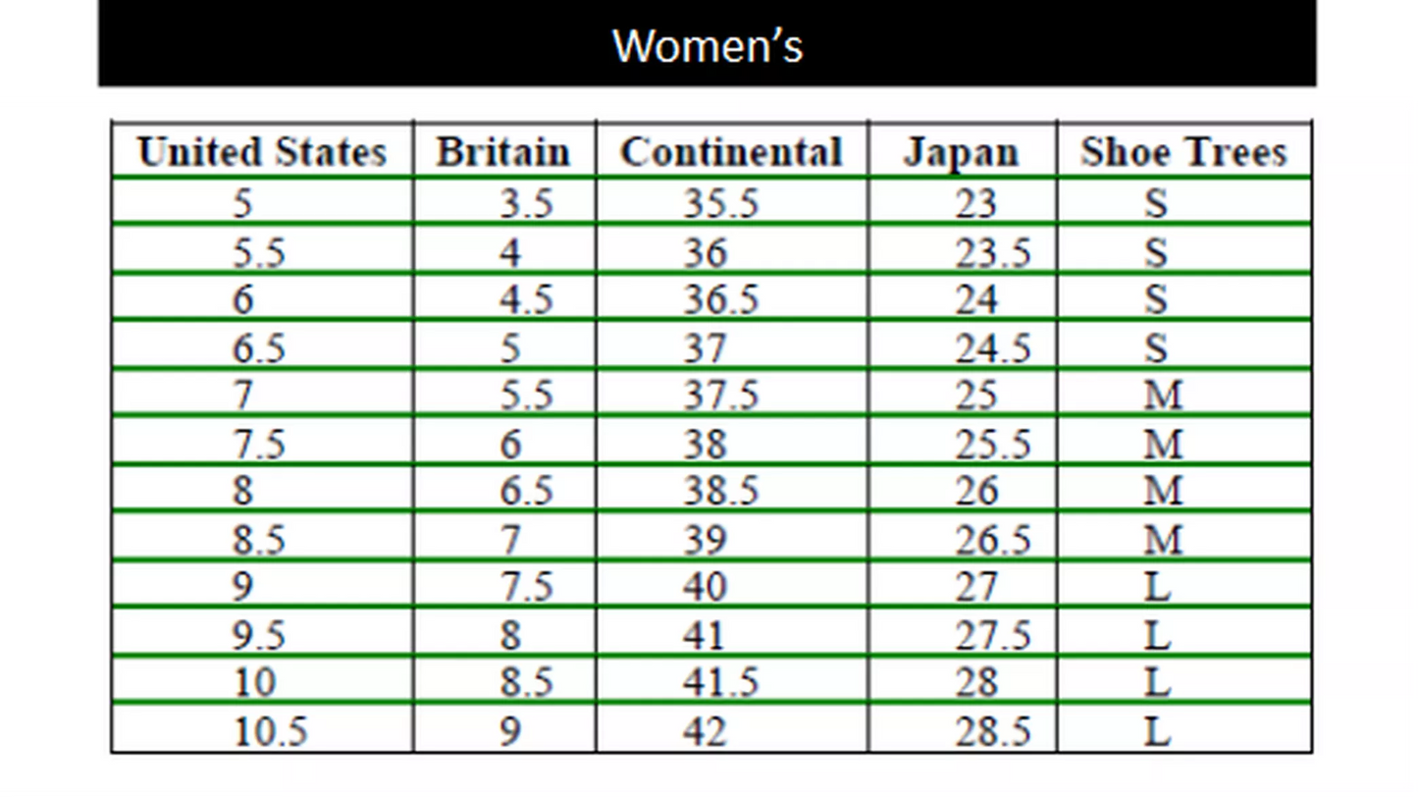
Task: Click Britain size 9 cell
Action: 510,731
